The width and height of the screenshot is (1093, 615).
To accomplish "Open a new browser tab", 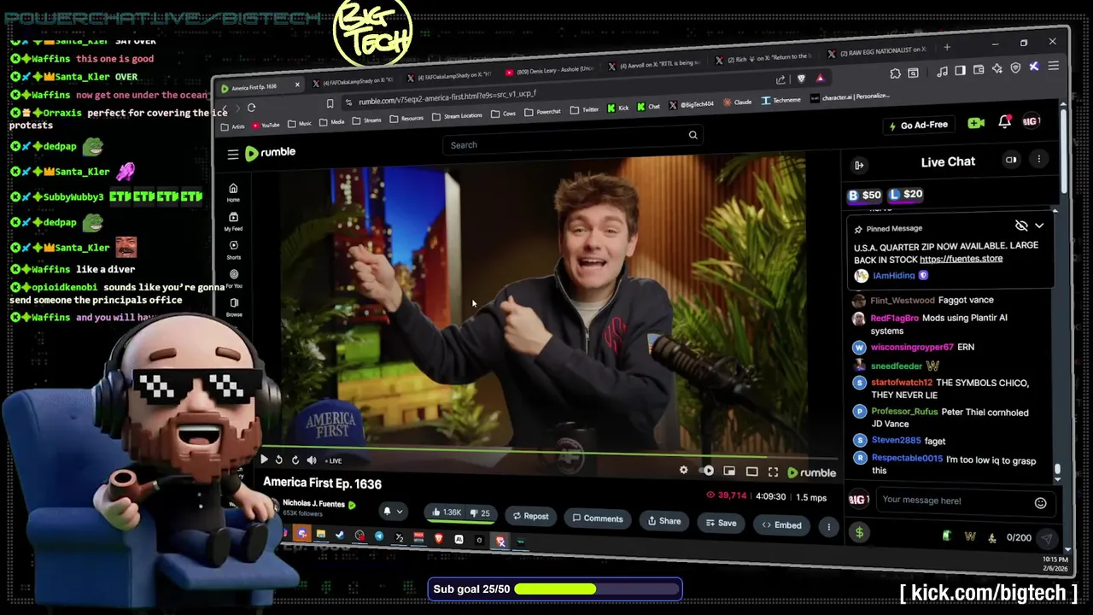I will click(x=947, y=47).
